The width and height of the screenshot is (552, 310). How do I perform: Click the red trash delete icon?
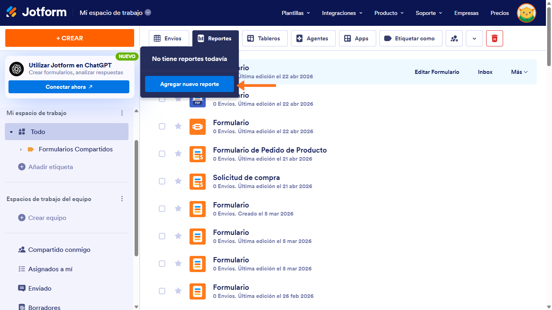click(494, 38)
